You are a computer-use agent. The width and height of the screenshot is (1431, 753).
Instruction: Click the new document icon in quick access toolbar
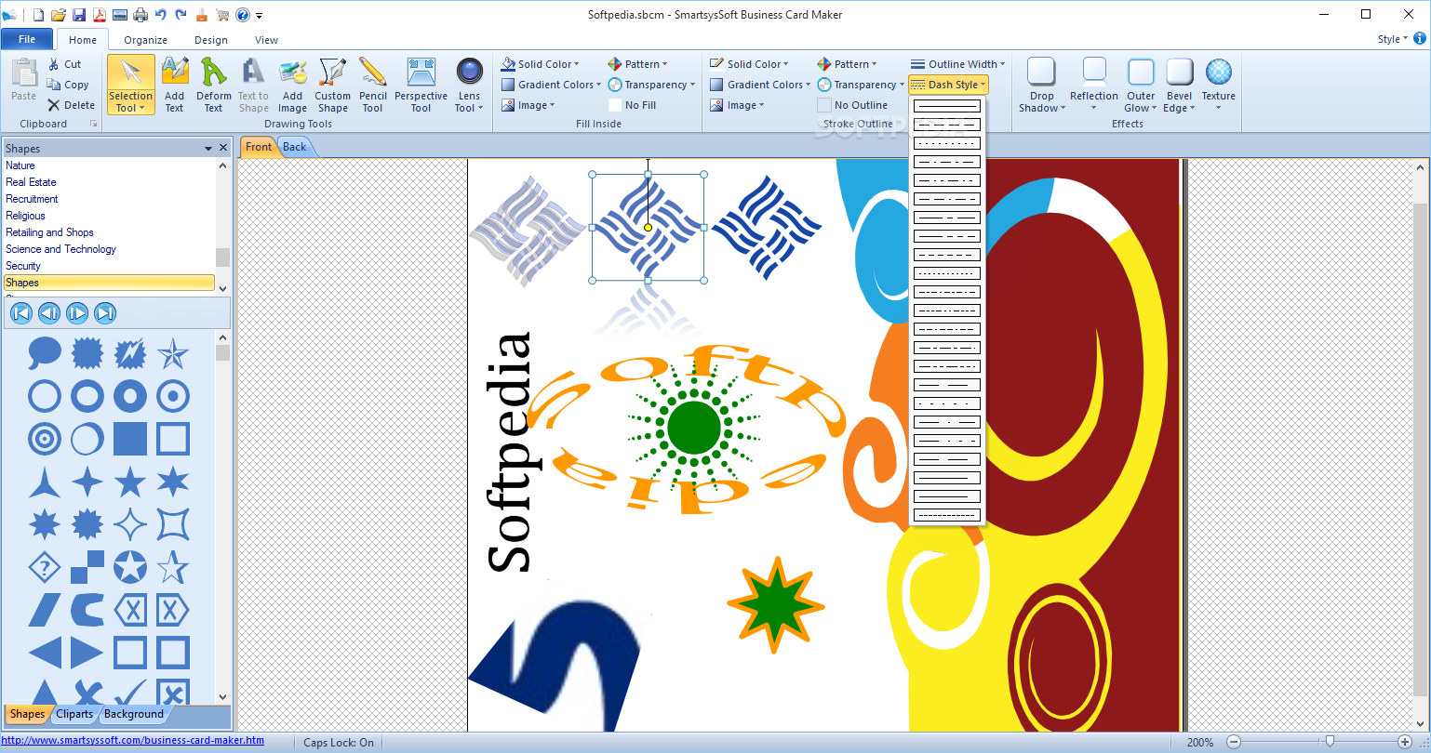tap(38, 14)
